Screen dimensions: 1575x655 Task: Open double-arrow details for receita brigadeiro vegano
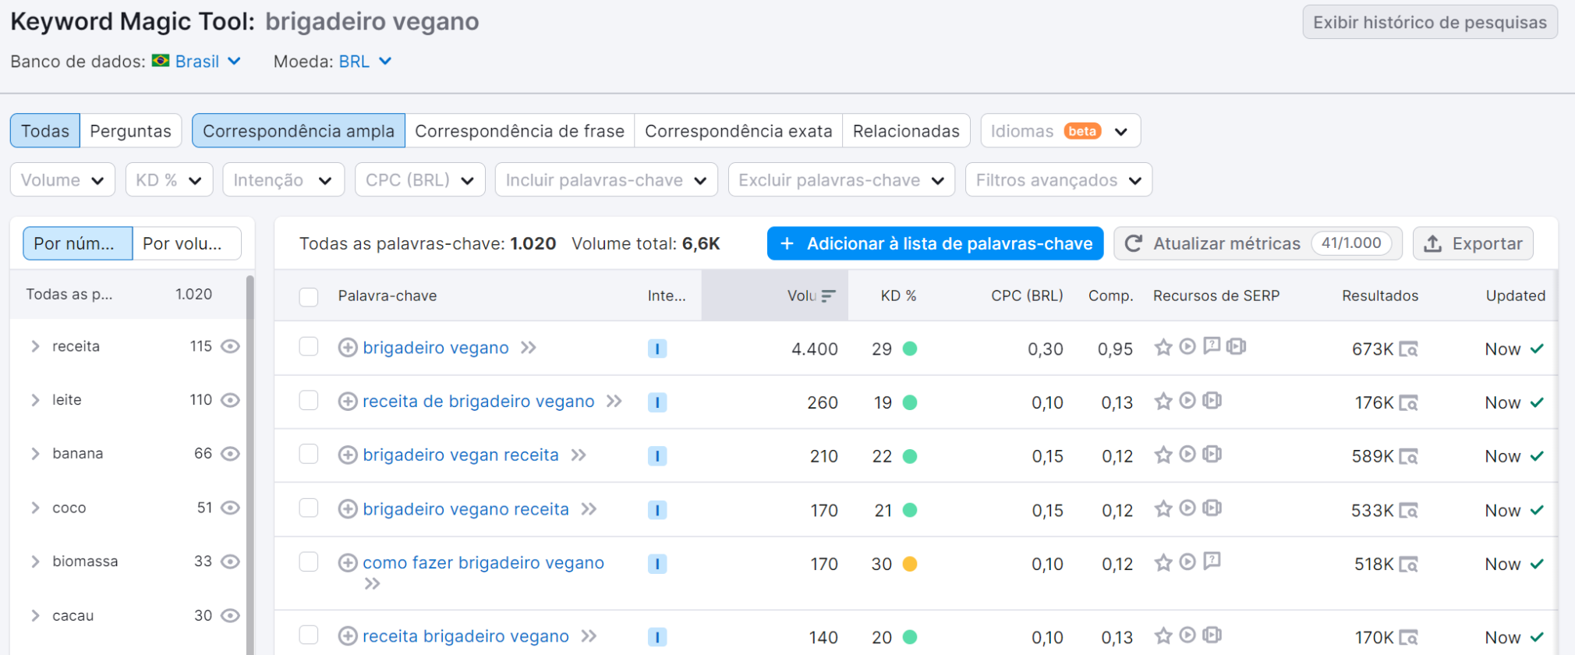pyautogui.click(x=589, y=636)
